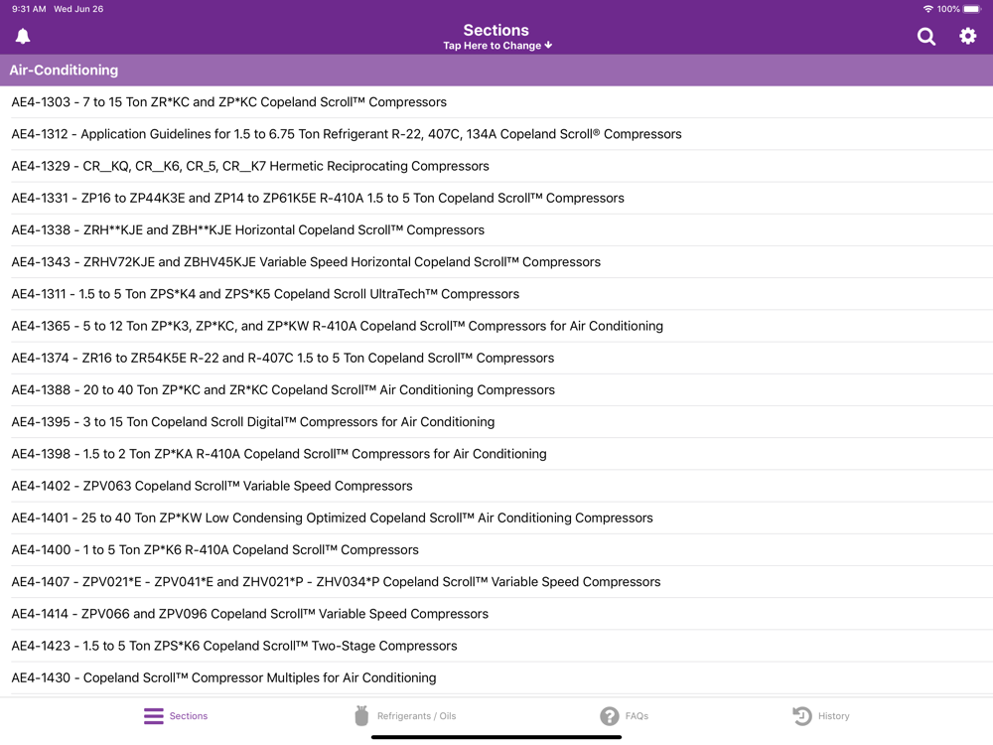Open AE4-1395 Copeland Scroll Digital bulletin

[x=496, y=422]
